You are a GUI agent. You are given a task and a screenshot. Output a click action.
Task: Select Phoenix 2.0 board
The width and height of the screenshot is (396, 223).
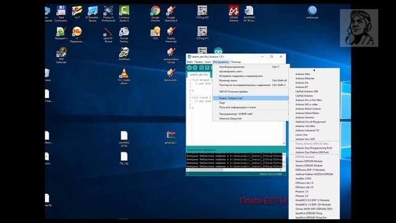[x=314, y=196]
